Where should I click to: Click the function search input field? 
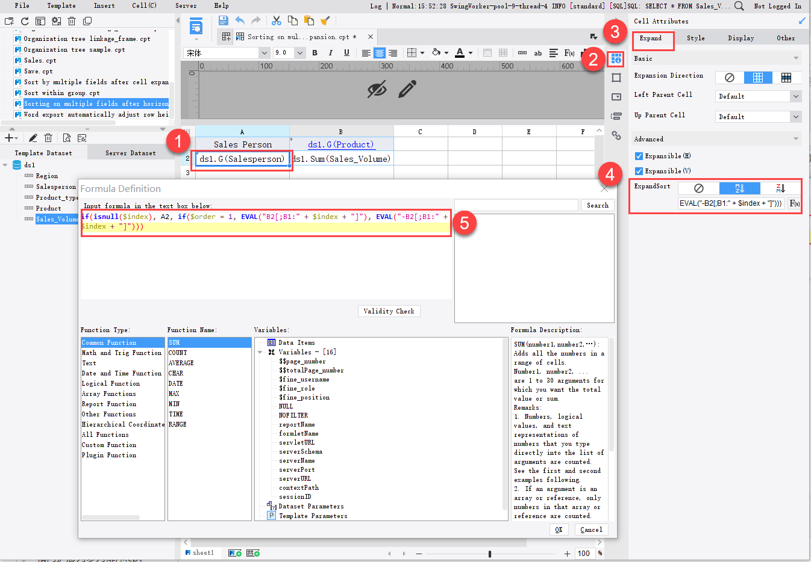click(516, 205)
